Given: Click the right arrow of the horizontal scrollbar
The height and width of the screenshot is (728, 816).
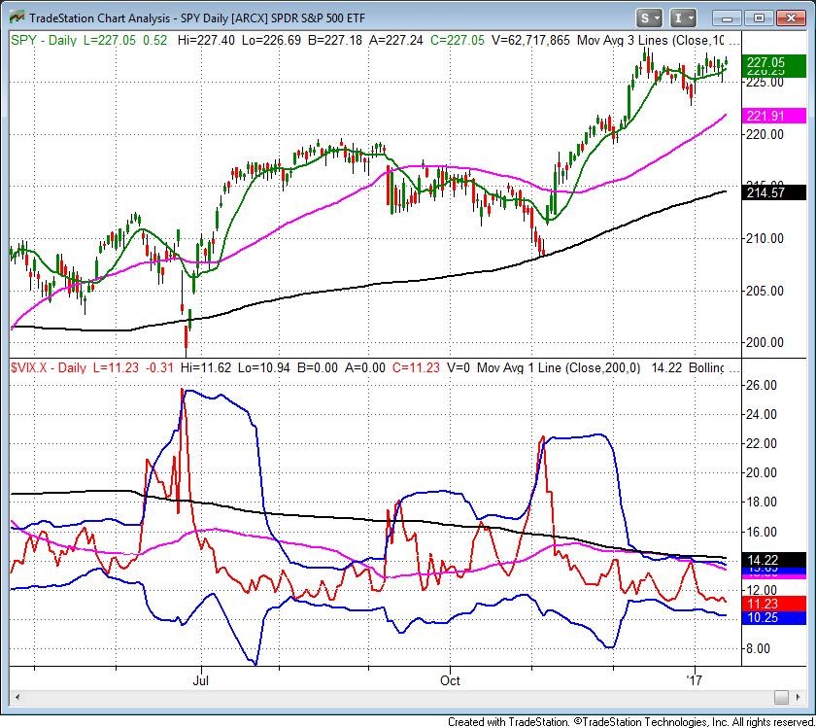Looking at the screenshot, I should click(x=799, y=697).
